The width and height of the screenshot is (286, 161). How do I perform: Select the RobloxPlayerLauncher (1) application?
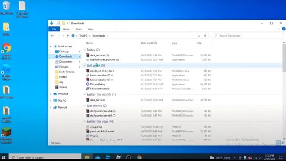[x=104, y=59]
